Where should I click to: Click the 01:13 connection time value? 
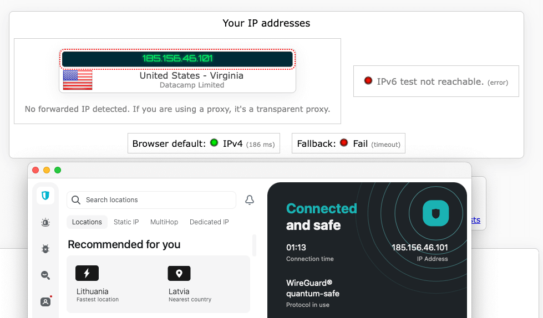(x=296, y=248)
